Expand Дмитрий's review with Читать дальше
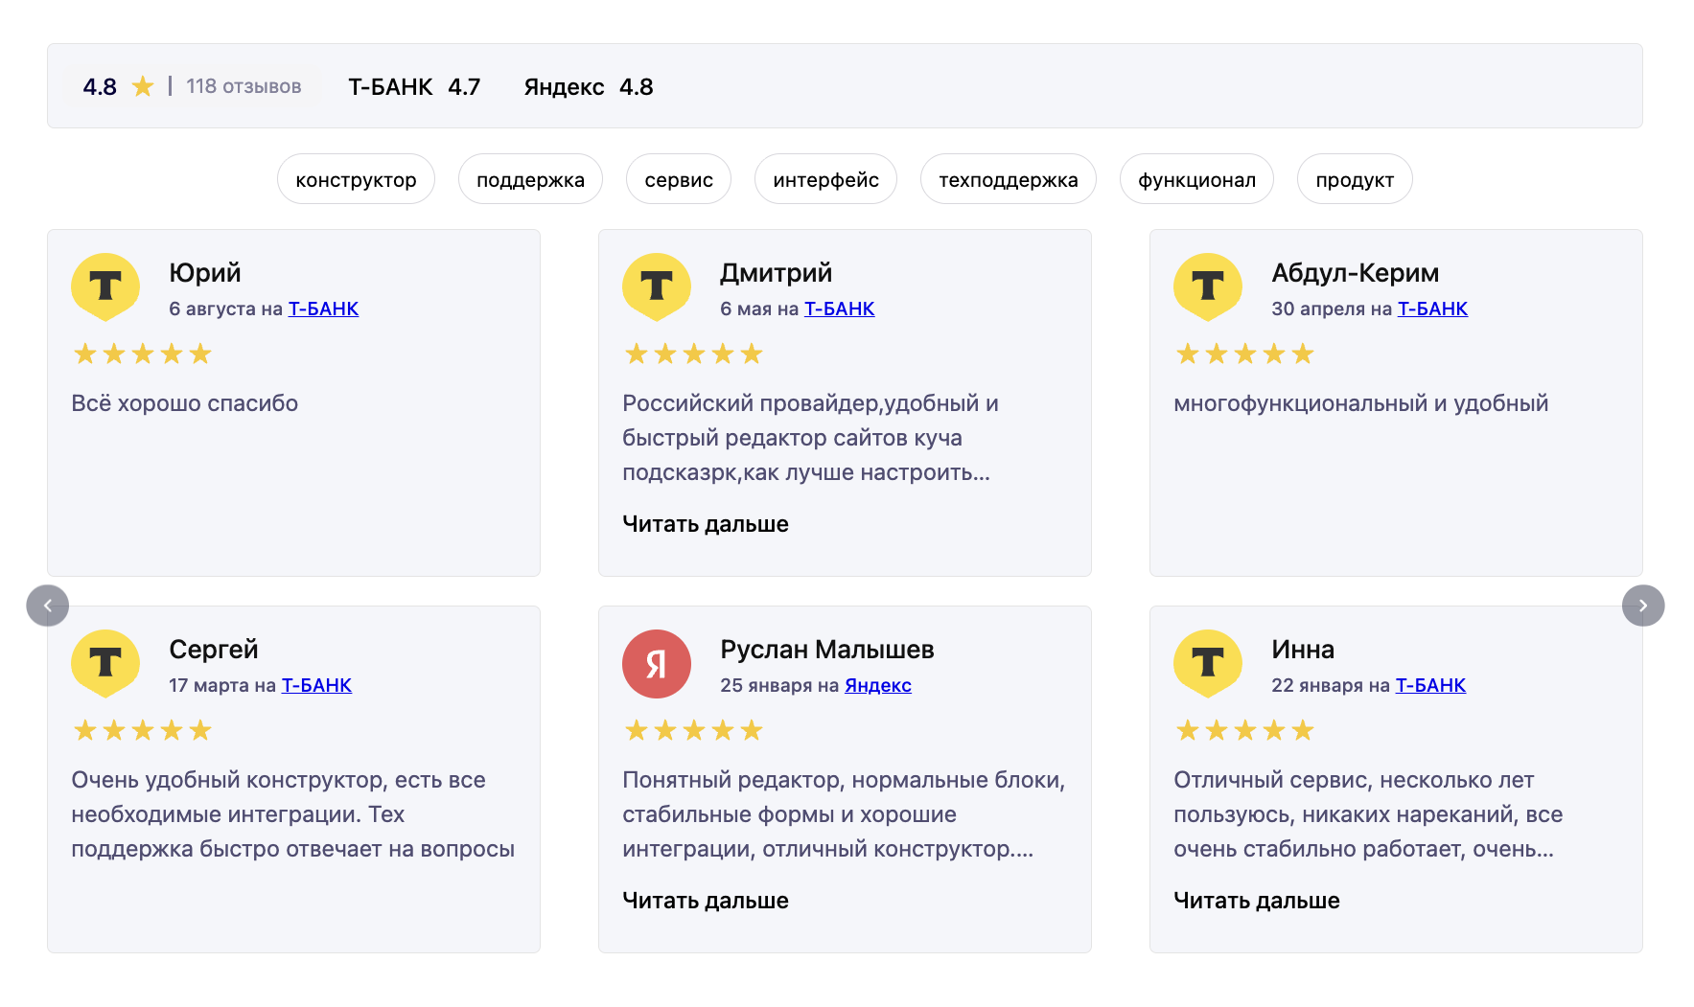1694x1007 pixels. point(705,524)
